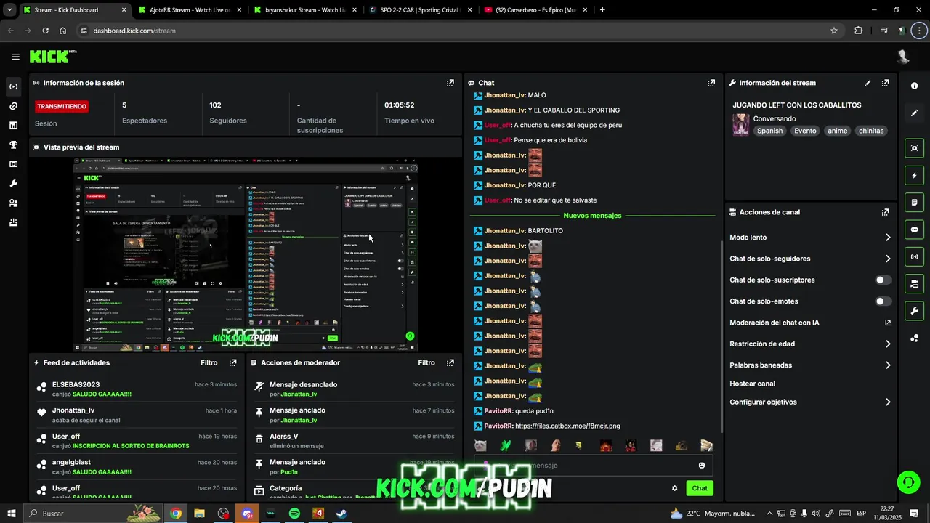Switch to bryanshakur Stream browser tab
The image size is (930, 523).
coord(304,10)
